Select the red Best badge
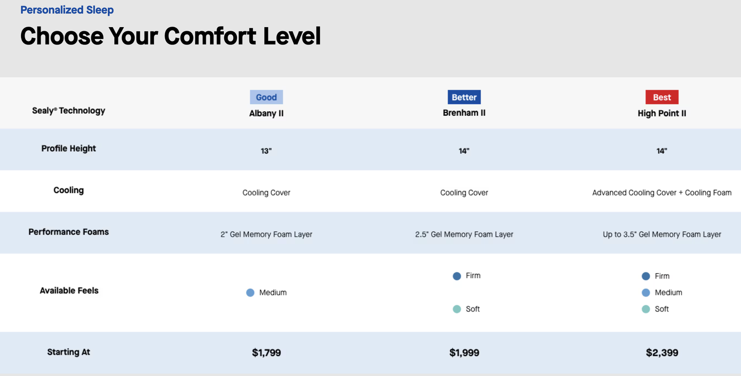This screenshot has width=741, height=376. (x=662, y=97)
